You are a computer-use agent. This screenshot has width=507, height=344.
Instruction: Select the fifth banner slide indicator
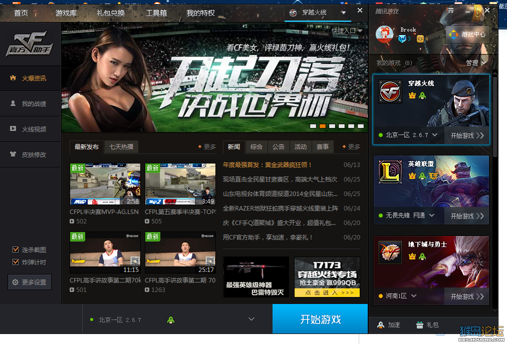point(351,126)
